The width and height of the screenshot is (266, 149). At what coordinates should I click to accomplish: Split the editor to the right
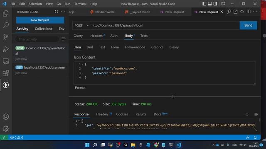(x=249, y=12)
